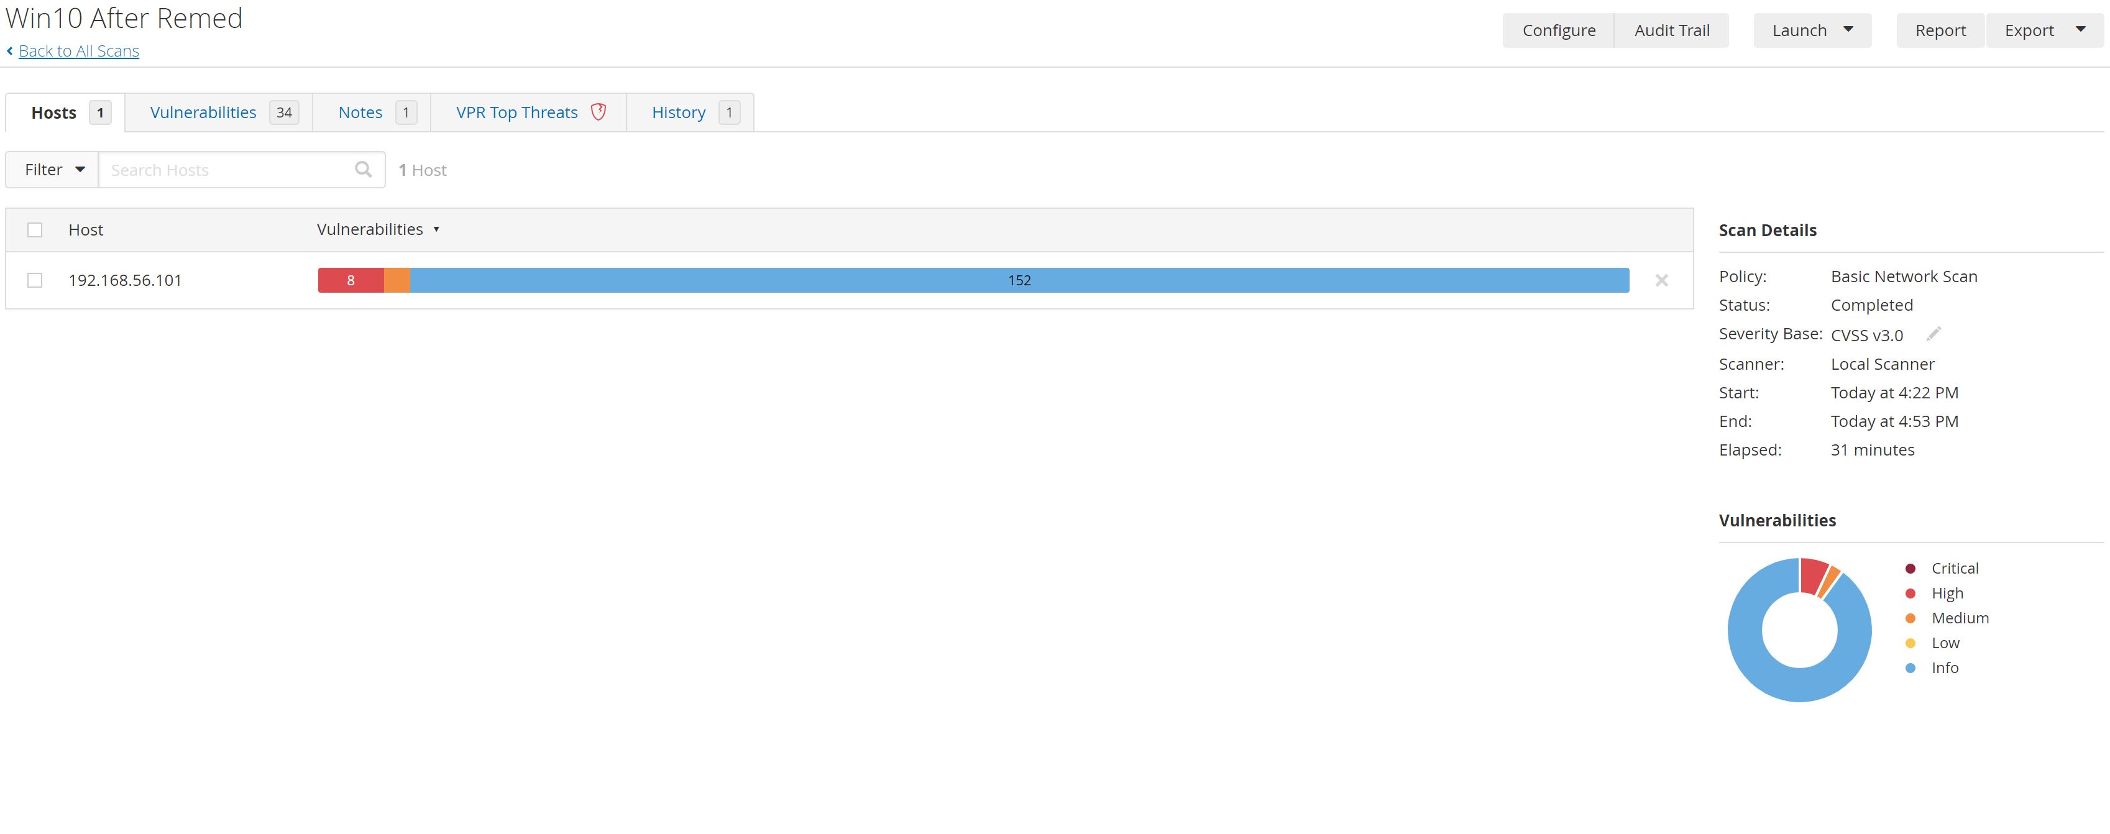Expand the Launch dropdown arrow

pyautogui.click(x=1848, y=30)
